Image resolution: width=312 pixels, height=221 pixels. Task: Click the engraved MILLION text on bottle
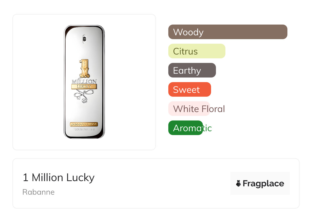coord(84,82)
